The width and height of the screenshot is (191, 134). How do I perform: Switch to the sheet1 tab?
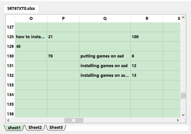[14, 128]
